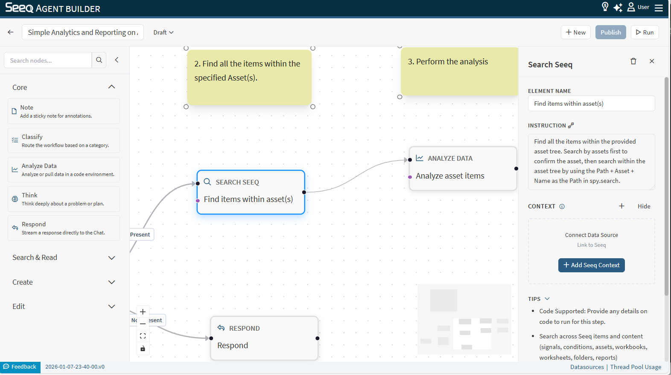Open the AI sparkles assistant icon
Screen dimensions: 671x375
tap(618, 7)
